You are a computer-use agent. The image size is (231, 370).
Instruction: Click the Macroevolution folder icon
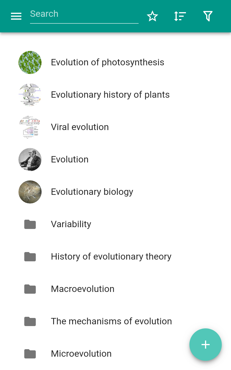point(30,289)
